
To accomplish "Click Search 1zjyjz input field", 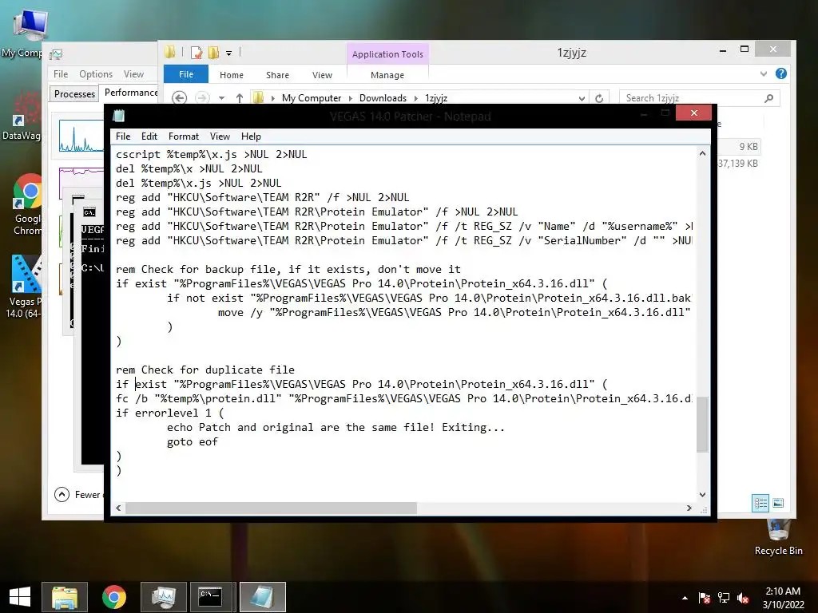I will (700, 98).
